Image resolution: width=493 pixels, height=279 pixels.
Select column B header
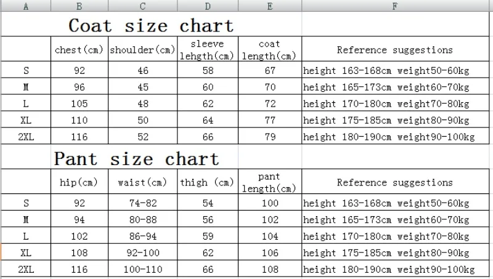point(79,7)
